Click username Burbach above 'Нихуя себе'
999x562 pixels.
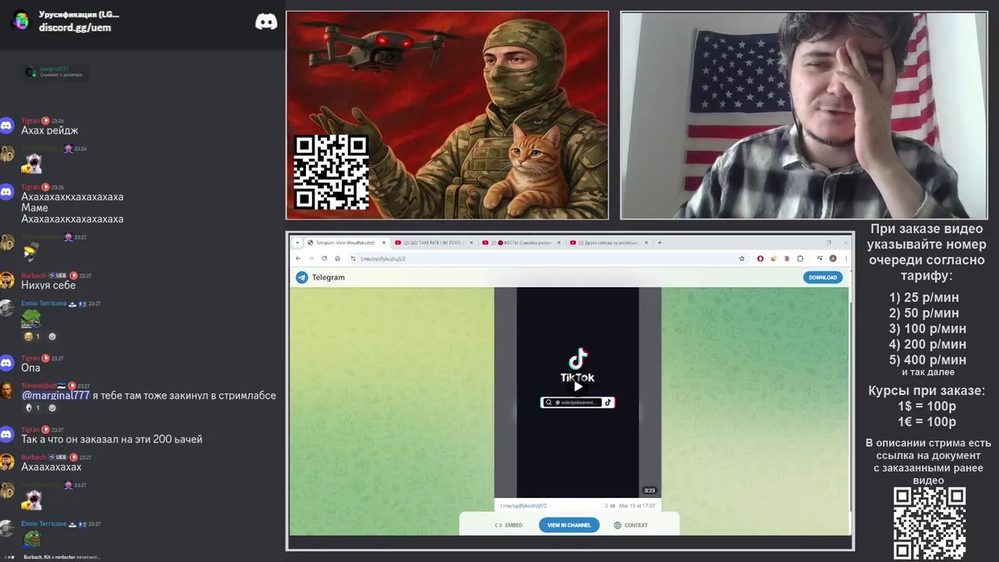tap(34, 276)
